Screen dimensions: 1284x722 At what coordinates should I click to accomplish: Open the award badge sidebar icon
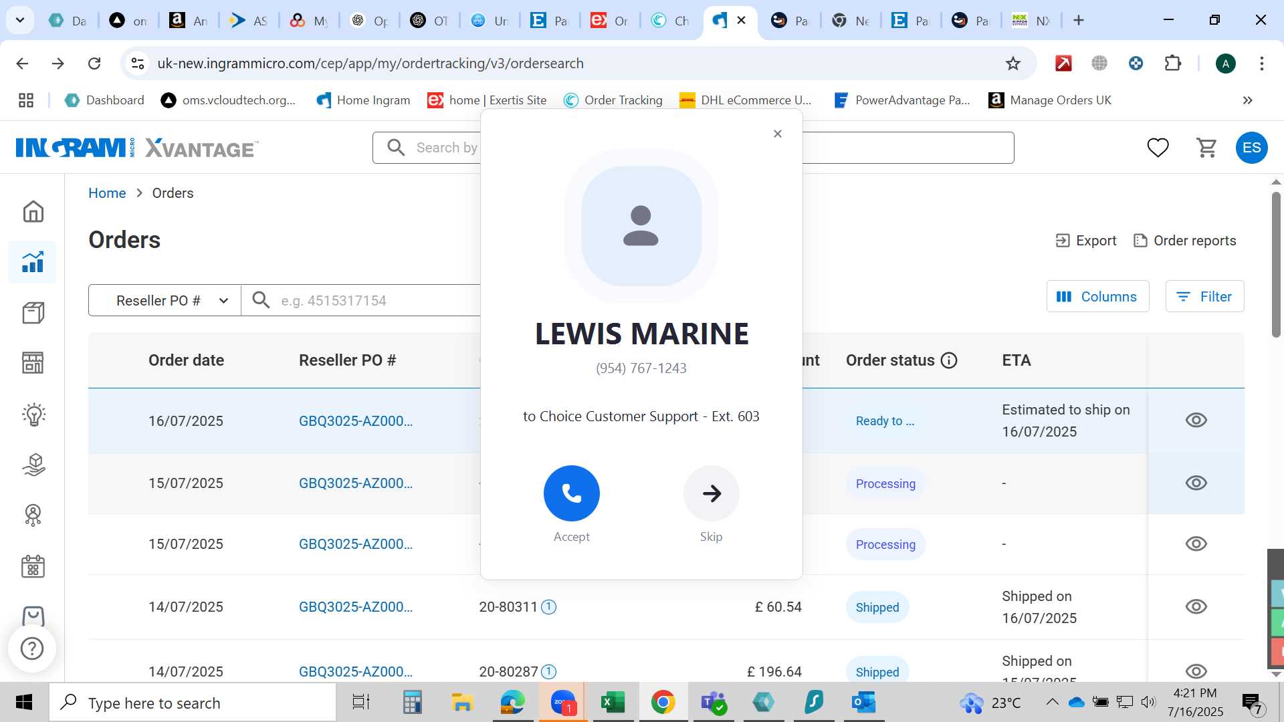[x=33, y=515]
